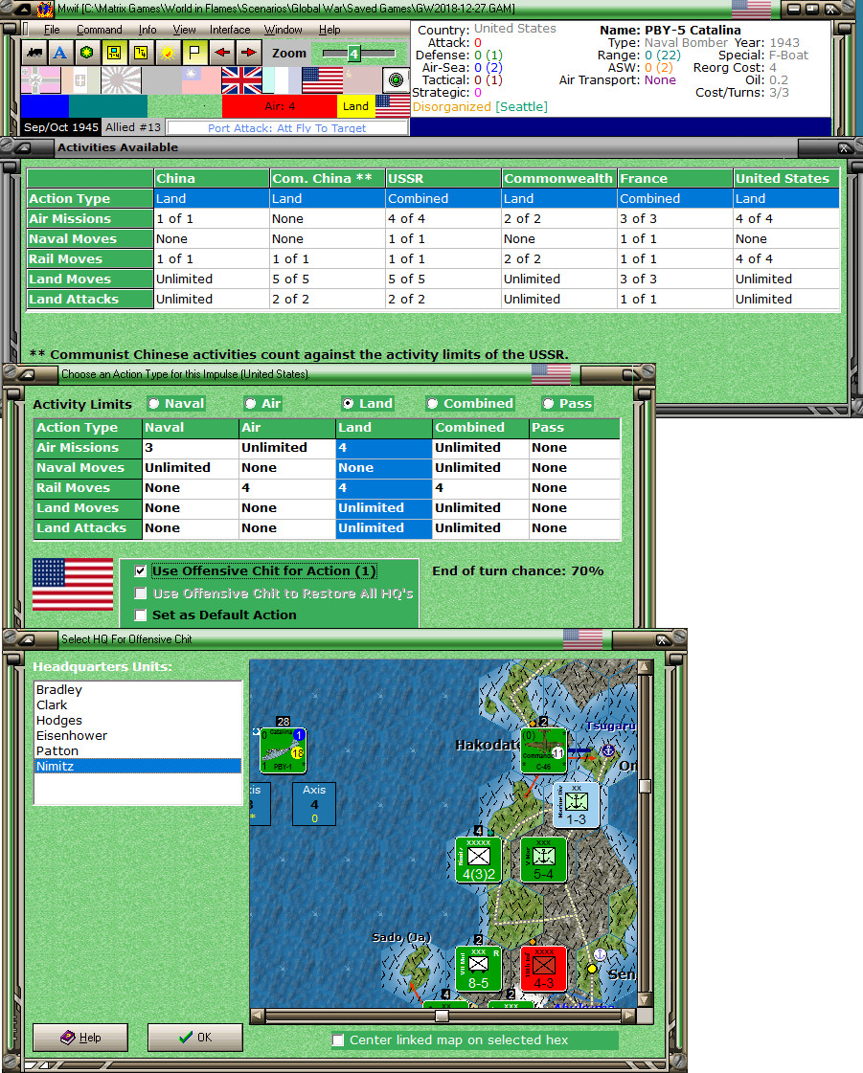
Task: Select the Chinese flag in country bar
Action: pos(201,80)
